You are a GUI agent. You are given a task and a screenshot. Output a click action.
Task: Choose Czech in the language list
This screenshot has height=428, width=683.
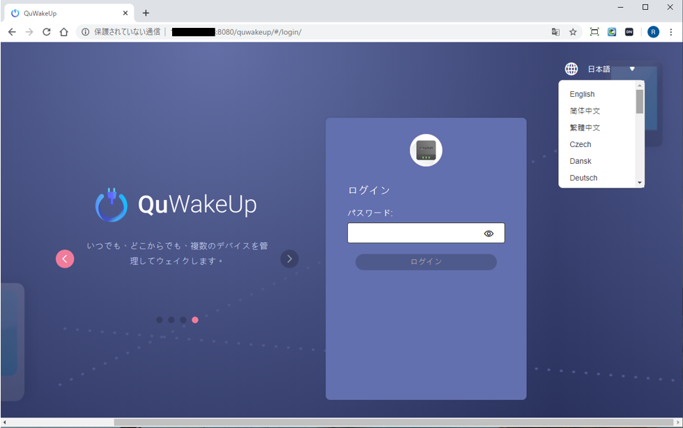tap(580, 144)
